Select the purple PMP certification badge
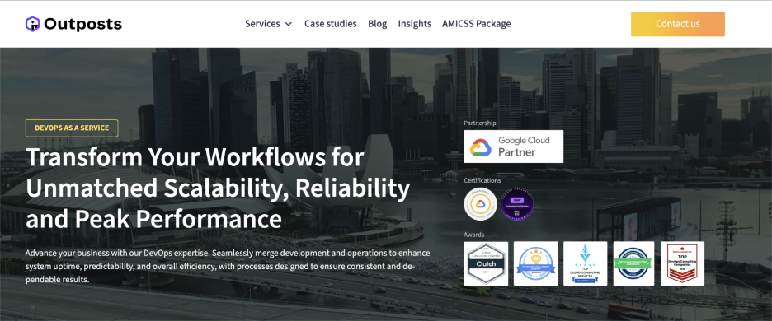772x321 pixels. [x=517, y=204]
